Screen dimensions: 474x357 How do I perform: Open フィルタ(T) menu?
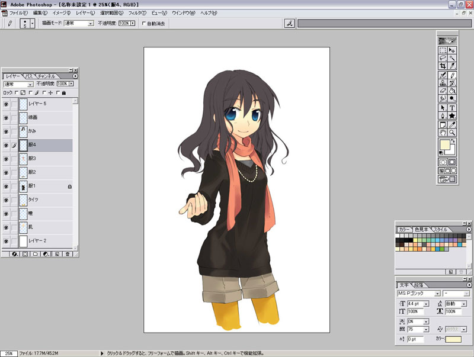click(x=137, y=13)
